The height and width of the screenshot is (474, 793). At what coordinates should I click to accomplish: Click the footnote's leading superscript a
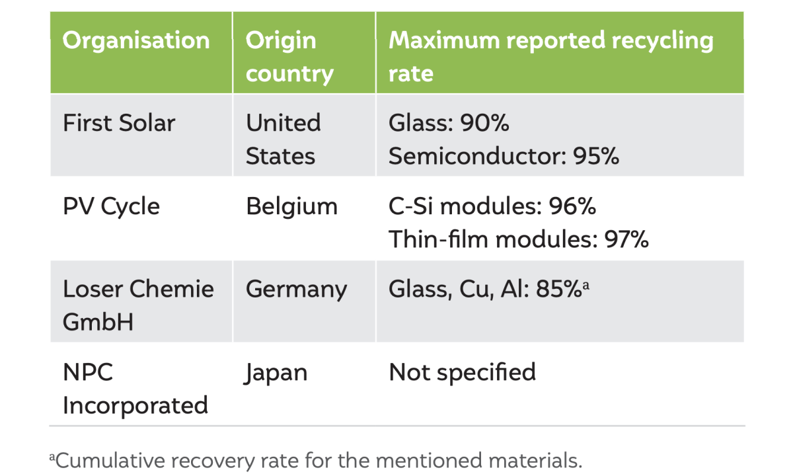(x=52, y=457)
